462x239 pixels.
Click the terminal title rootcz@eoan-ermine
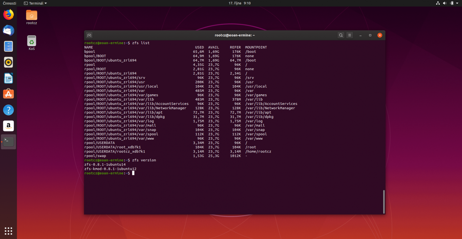coord(235,35)
